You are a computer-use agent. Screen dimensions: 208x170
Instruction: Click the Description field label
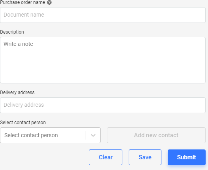(12, 32)
